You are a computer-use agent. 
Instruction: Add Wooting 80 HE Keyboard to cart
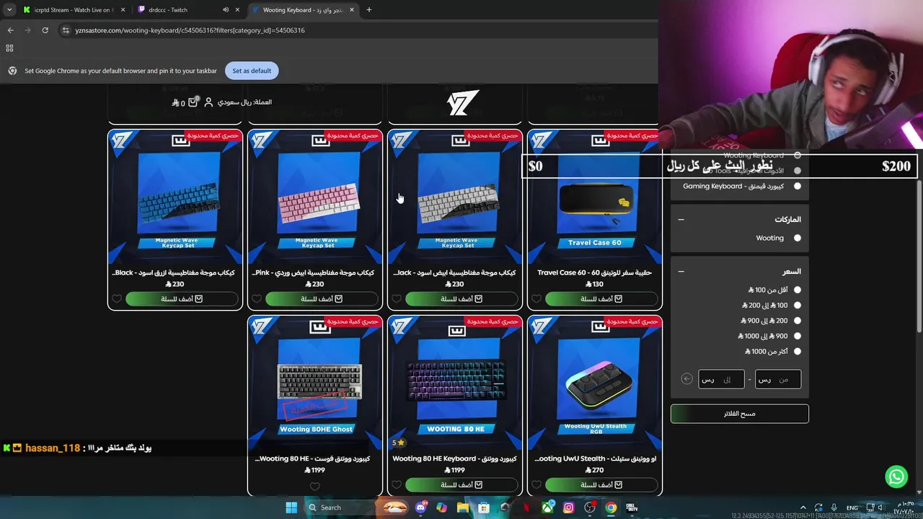[x=461, y=484]
